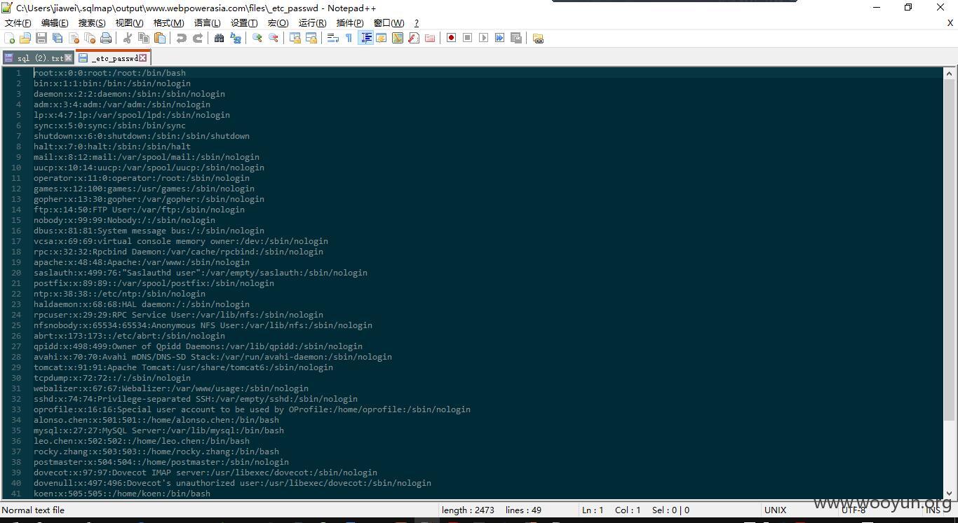Click the Undo arrow icon
This screenshot has width=958, height=523.
coord(181,38)
